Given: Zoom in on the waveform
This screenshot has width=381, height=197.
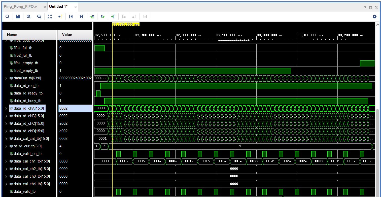Looking at the screenshot, I should (29, 17).
